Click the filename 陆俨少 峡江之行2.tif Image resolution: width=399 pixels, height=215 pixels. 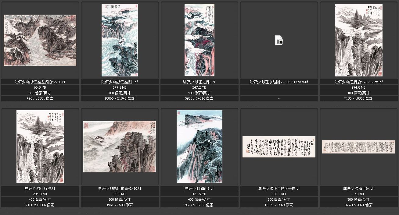tap(199, 82)
